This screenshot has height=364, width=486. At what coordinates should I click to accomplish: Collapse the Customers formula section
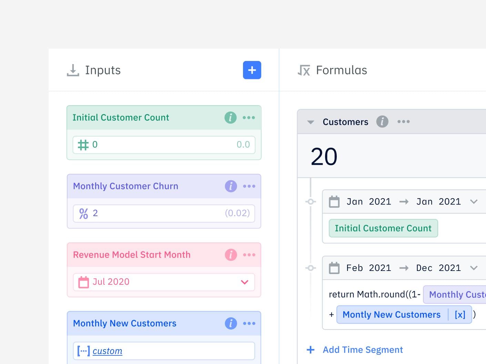[311, 122]
